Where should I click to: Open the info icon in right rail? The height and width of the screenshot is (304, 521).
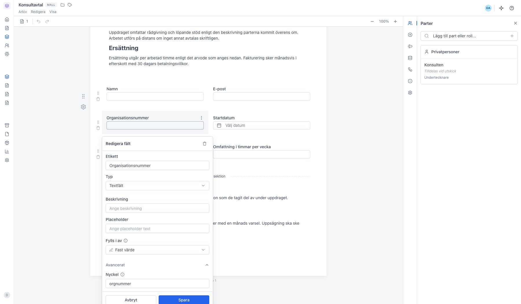click(x=410, y=81)
